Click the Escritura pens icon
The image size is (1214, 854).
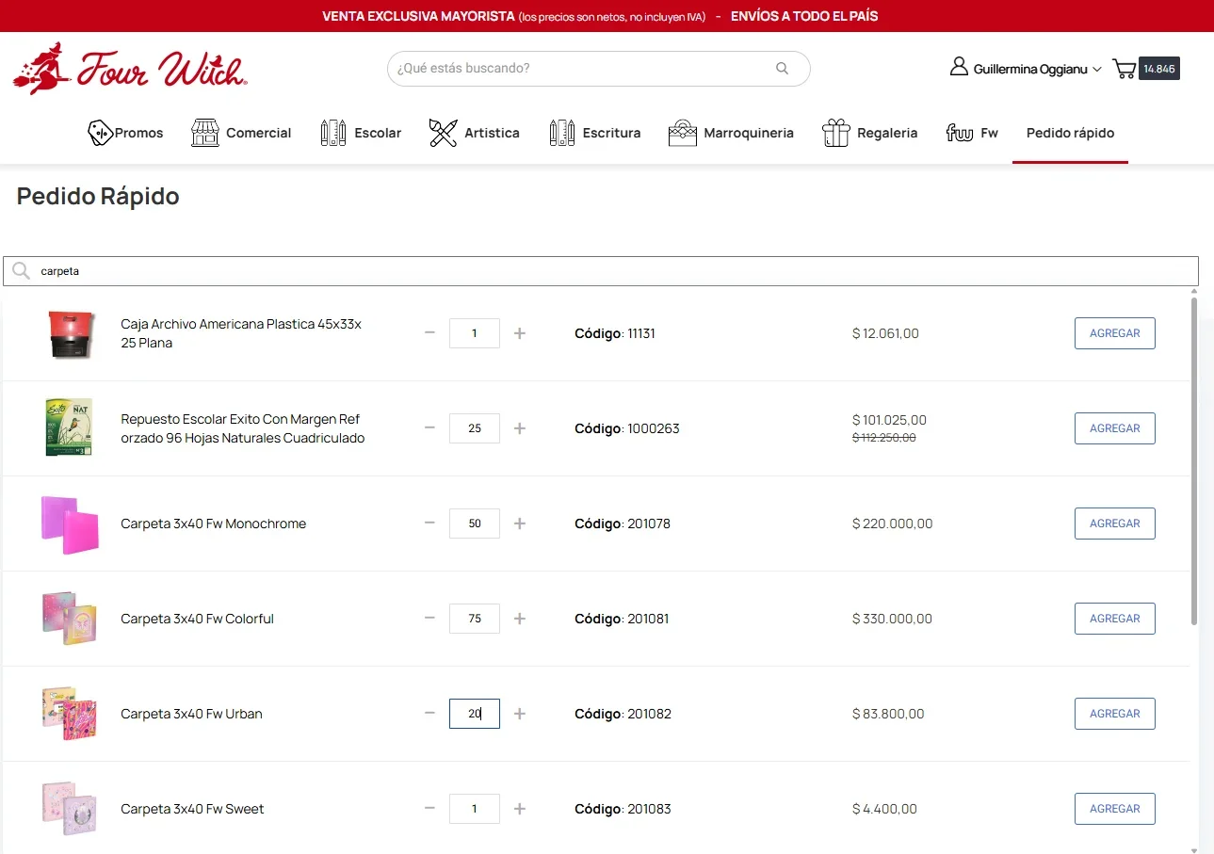562,133
